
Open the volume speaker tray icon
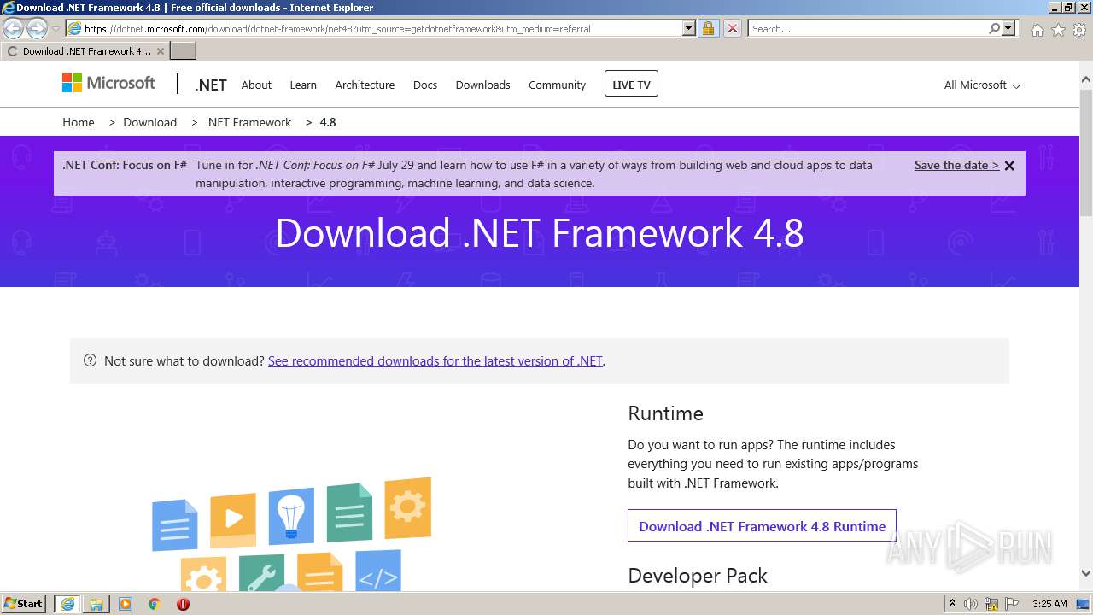click(971, 604)
